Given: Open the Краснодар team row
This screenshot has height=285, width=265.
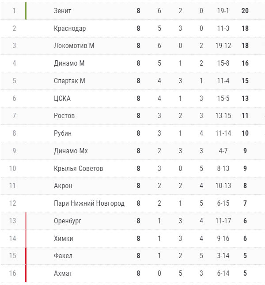Looking at the screenshot, I should [x=70, y=29].
